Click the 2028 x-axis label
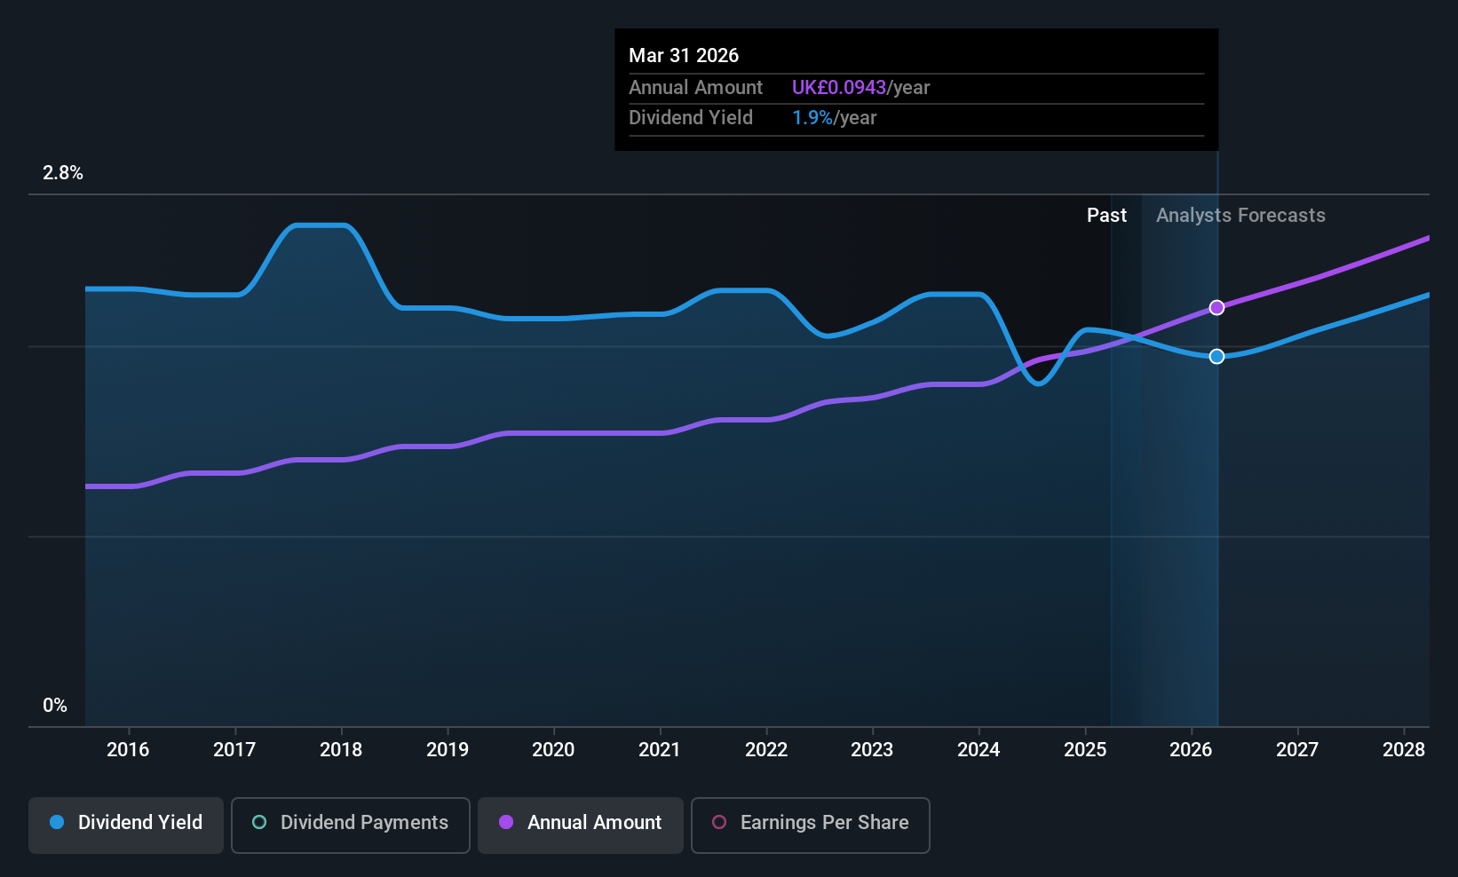 coord(1404,749)
